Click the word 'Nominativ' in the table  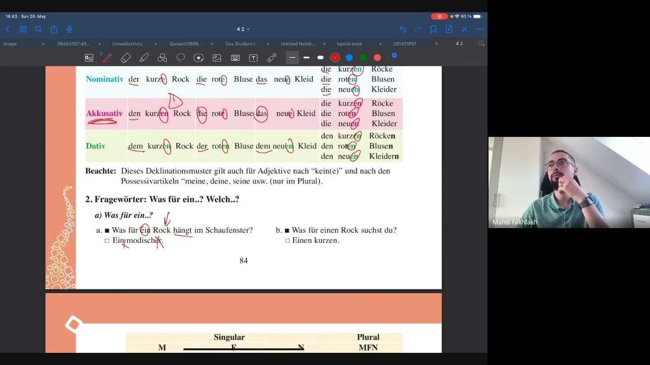coord(105,79)
